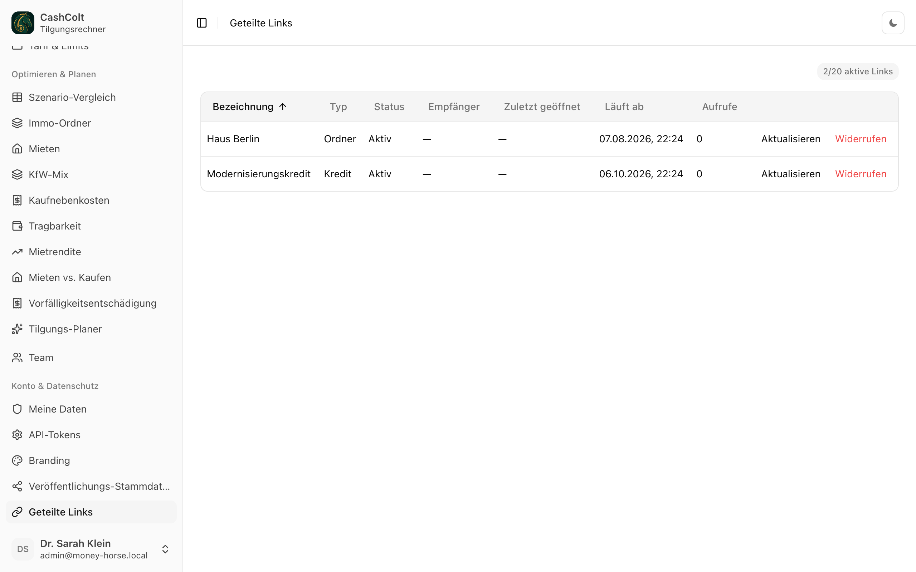Click the Tilgungs-Planer sparkle icon
The height and width of the screenshot is (572, 916).
[x=17, y=329]
